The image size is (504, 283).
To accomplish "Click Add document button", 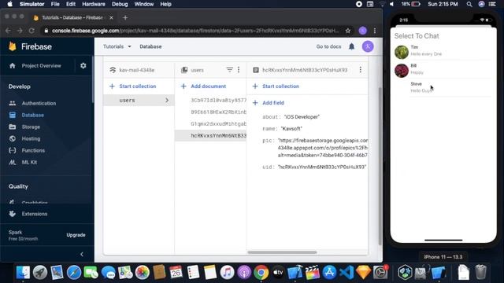I will [x=203, y=86].
